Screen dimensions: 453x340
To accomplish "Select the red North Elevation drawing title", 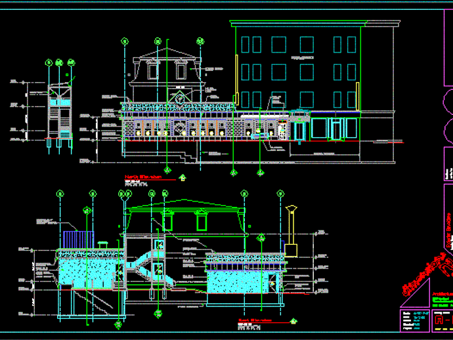I will [143, 177].
